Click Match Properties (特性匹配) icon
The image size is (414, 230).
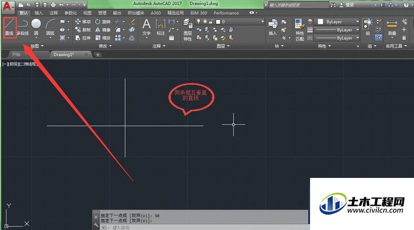tap(299, 29)
